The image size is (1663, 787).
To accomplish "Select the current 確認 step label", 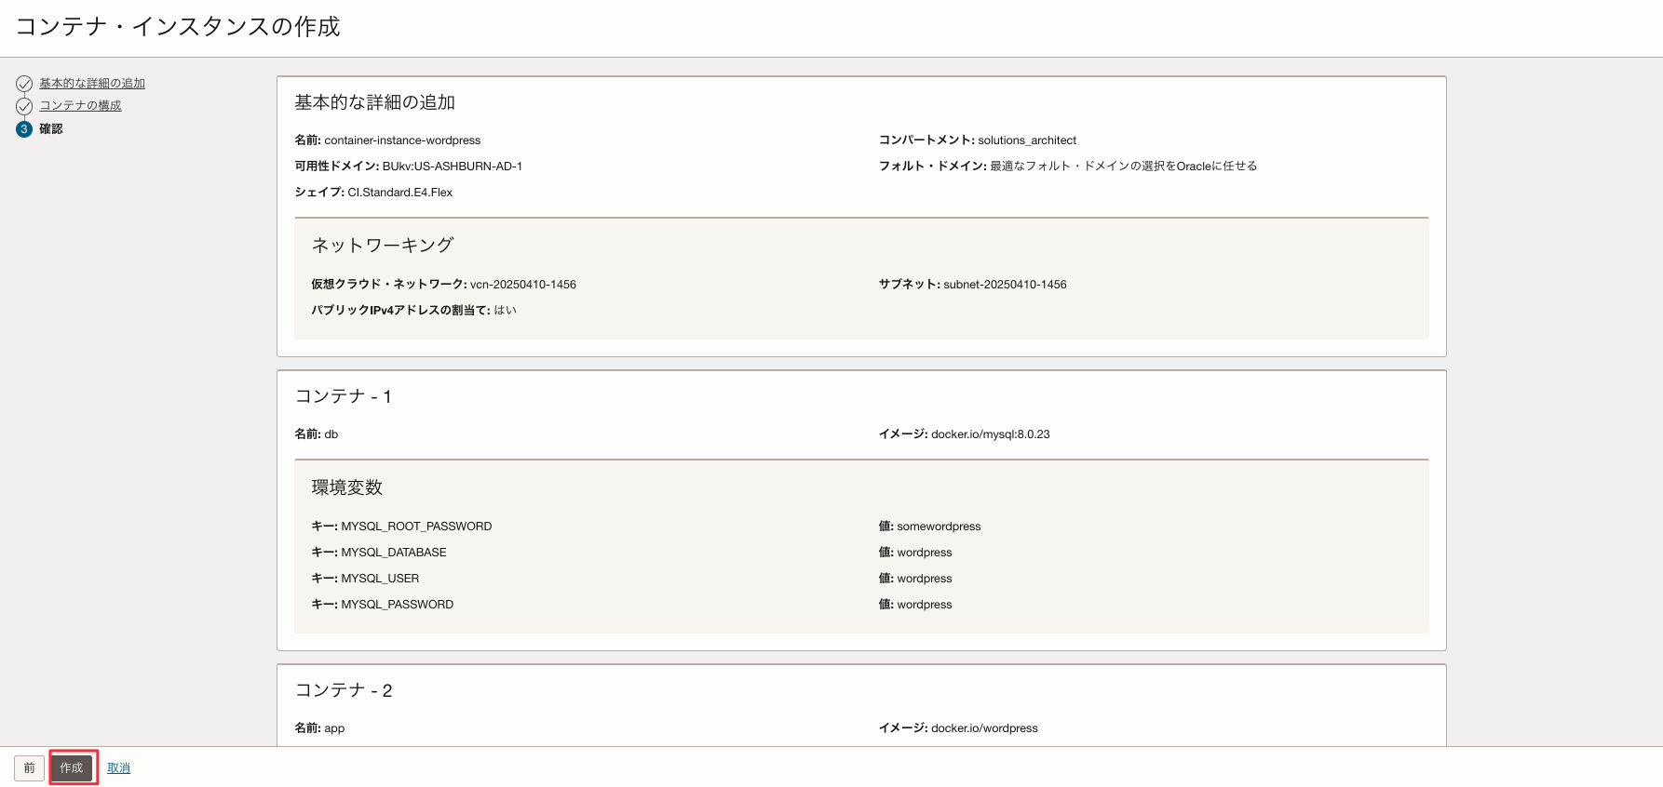I will pos(51,129).
